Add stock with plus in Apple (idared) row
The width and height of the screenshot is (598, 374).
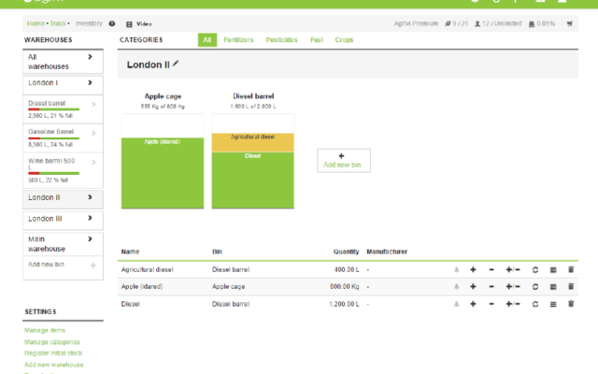473,287
